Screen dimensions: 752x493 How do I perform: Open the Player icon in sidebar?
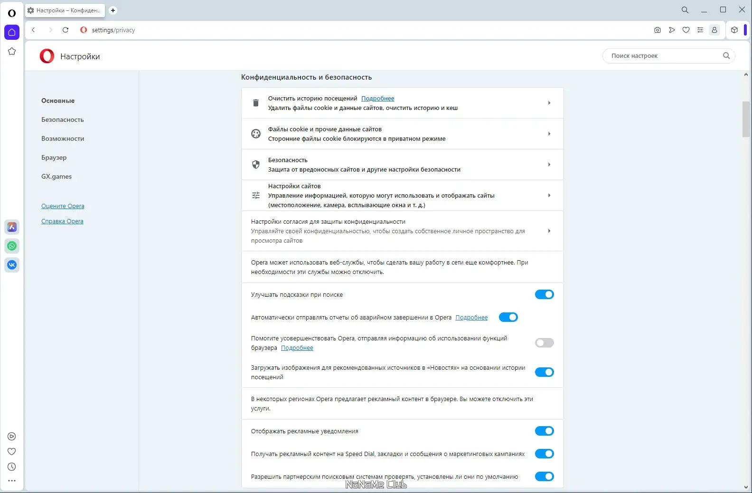[x=12, y=437]
